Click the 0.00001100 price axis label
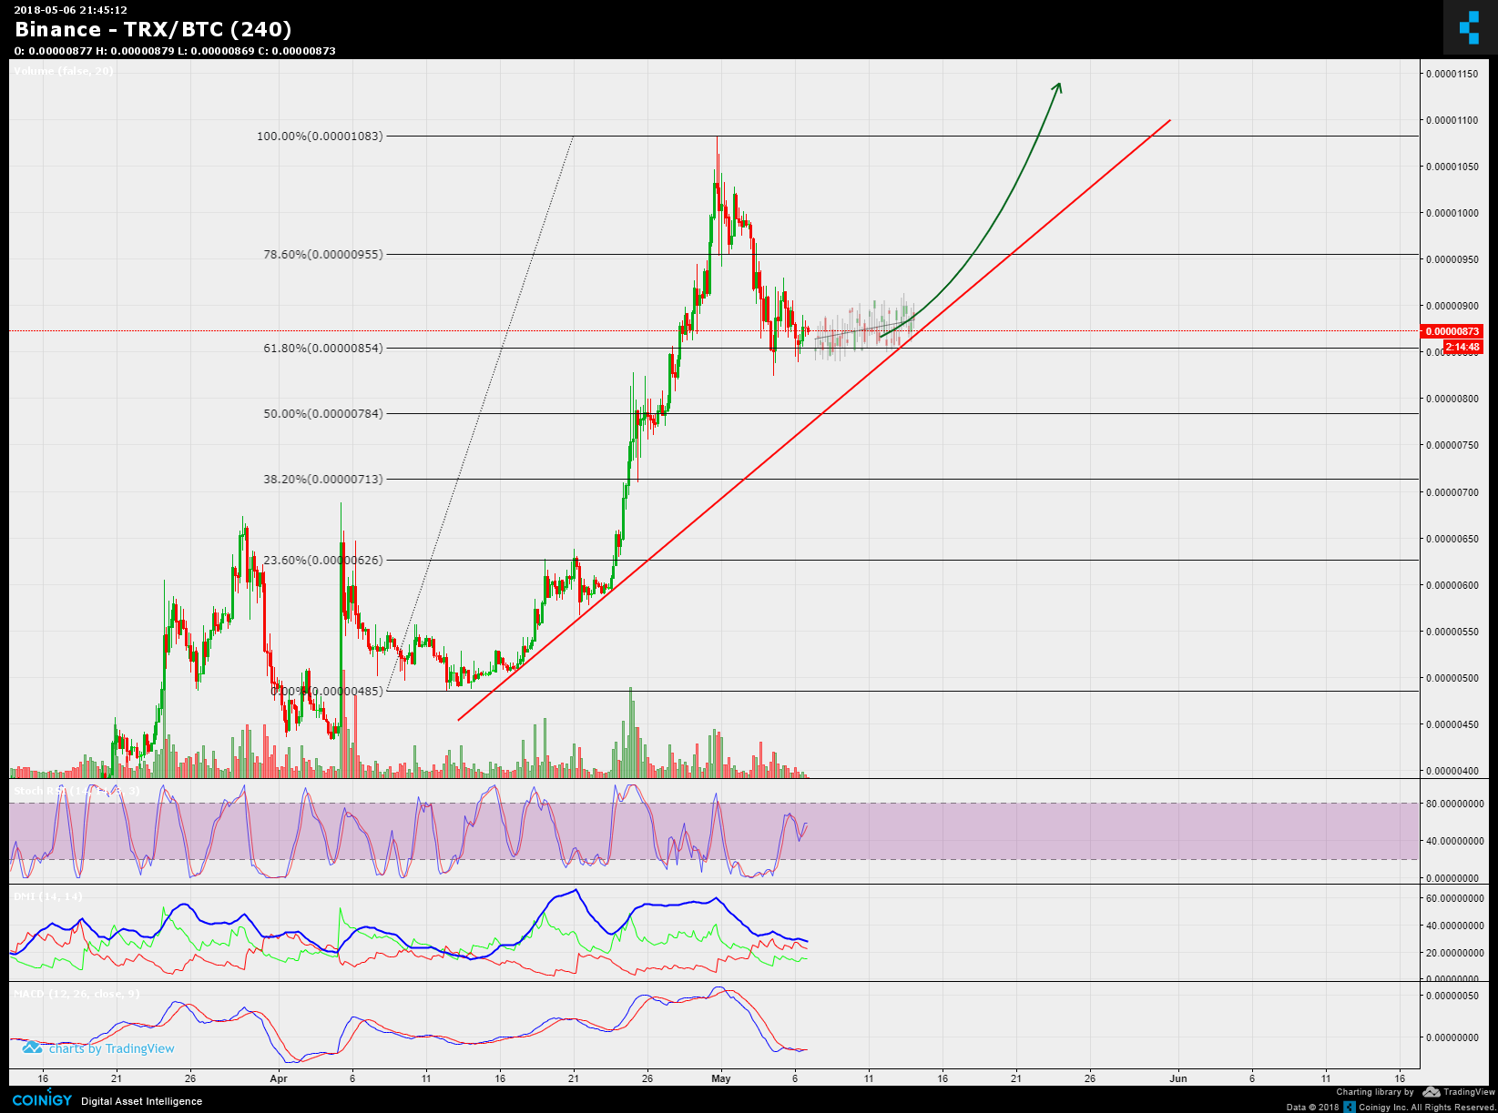Image resolution: width=1498 pixels, height=1113 pixels. (x=1452, y=120)
